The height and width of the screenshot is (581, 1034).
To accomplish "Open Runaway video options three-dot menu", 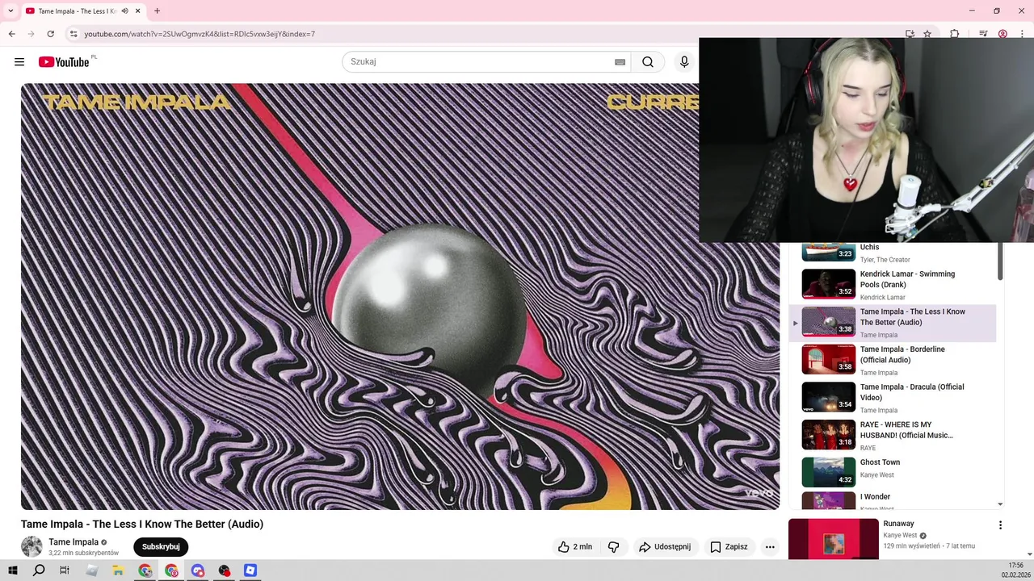I will pos(1000,525).
